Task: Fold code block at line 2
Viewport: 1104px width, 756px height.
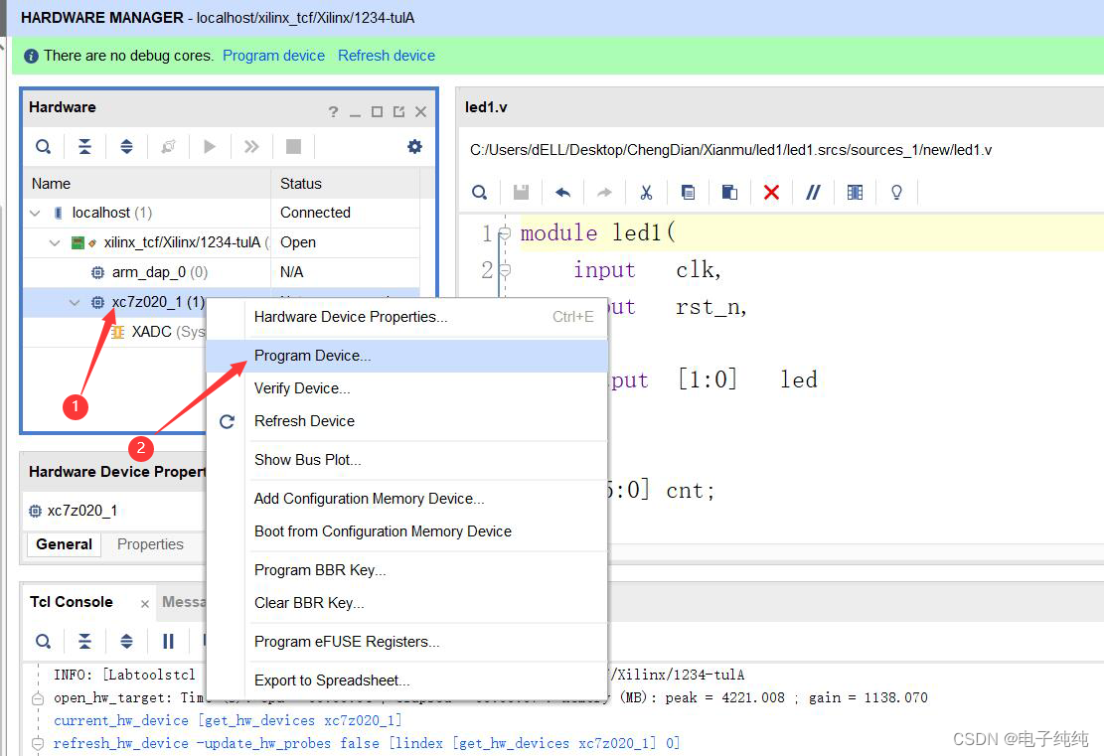Action: coord(504,269)
